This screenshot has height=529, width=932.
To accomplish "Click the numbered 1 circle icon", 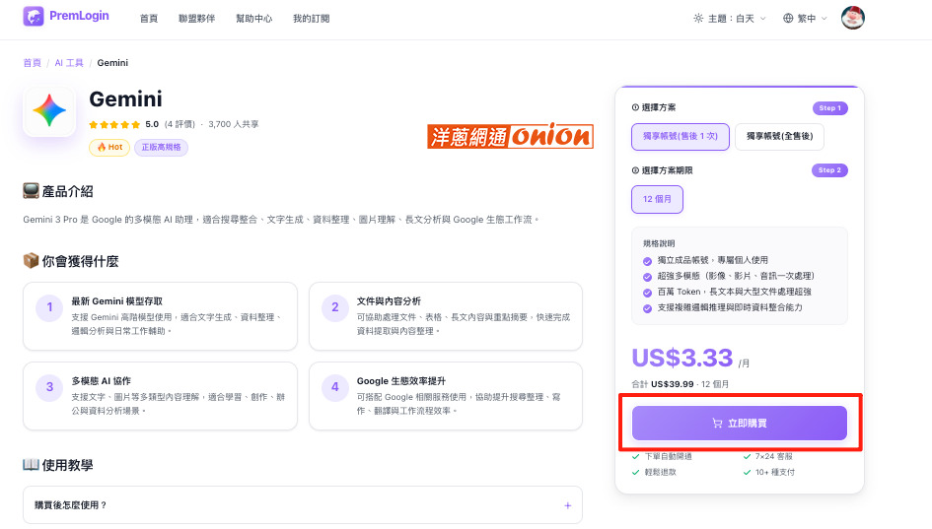I will point(49,307).
